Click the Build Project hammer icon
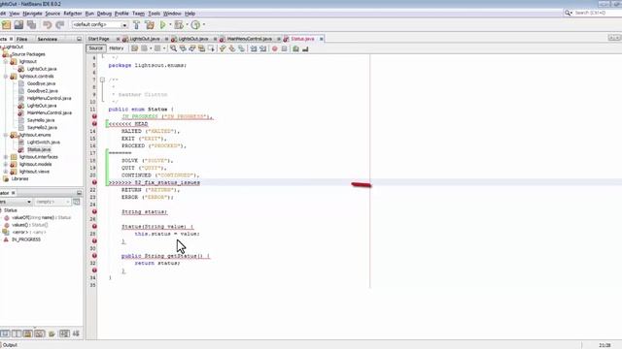622x349 pixels. (136, 25)
